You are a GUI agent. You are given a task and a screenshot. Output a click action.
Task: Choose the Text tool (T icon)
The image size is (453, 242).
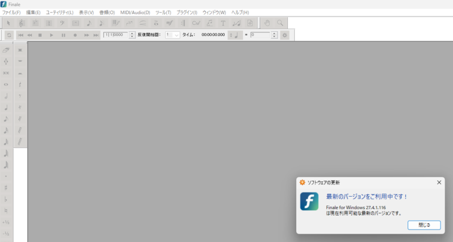(224, 23)
